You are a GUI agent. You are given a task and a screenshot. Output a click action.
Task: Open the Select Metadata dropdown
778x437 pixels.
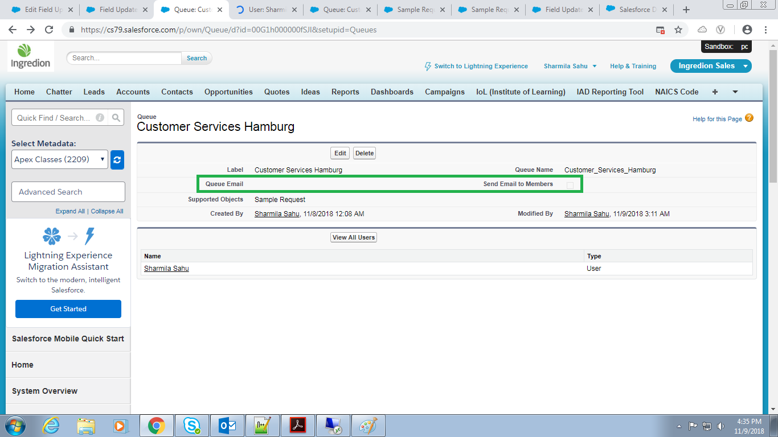click(60, 160)
